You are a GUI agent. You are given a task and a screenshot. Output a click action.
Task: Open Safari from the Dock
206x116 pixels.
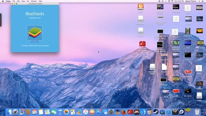point(169,112)
